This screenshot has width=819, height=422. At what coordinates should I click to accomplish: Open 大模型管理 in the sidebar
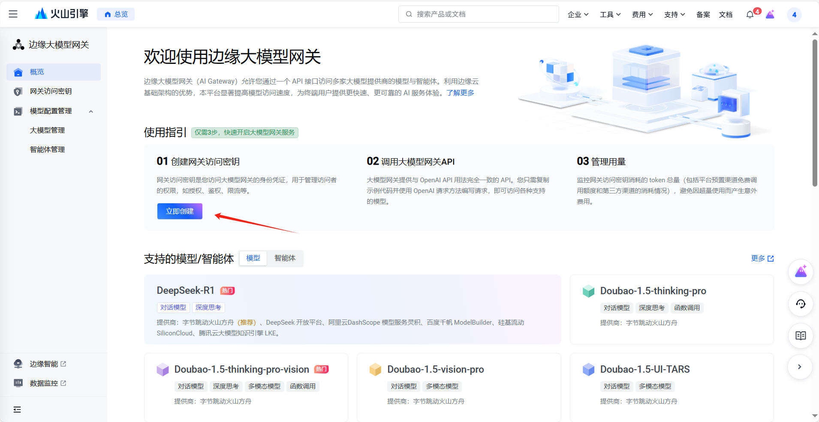pos(47,130)
